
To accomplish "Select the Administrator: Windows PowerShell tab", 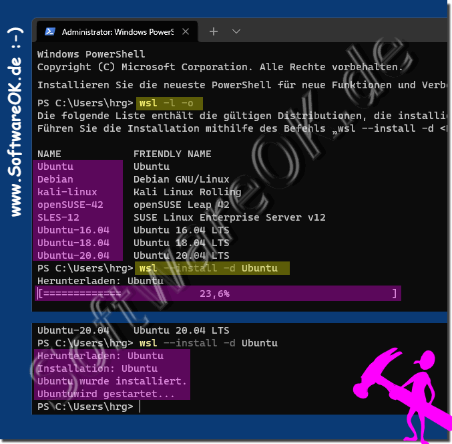I will pos(117,31).
